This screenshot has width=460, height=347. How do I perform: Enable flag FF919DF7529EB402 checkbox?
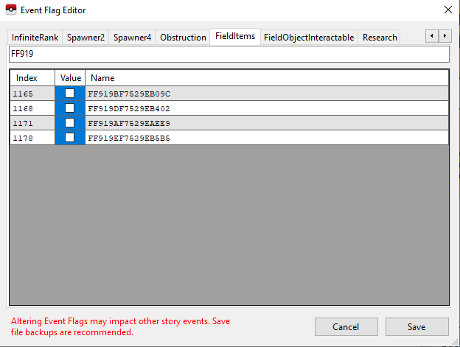(70, 108)
